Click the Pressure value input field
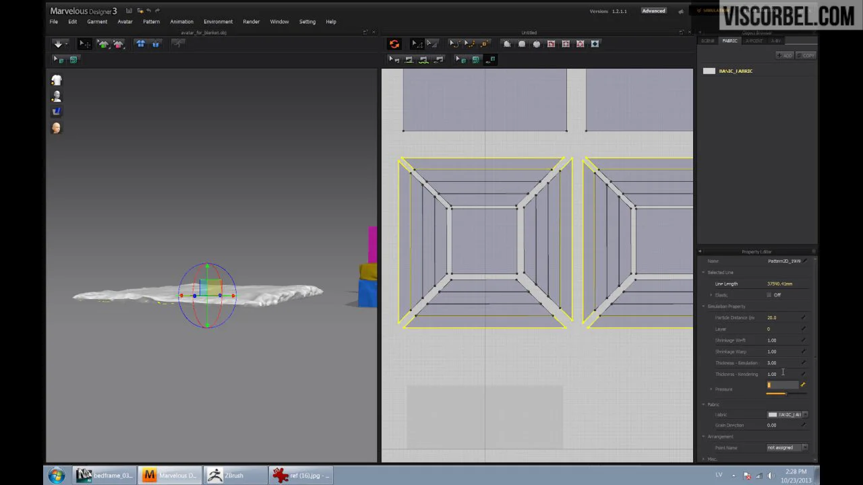The height and width of the screenshot is (485, 863). point(782,385)
